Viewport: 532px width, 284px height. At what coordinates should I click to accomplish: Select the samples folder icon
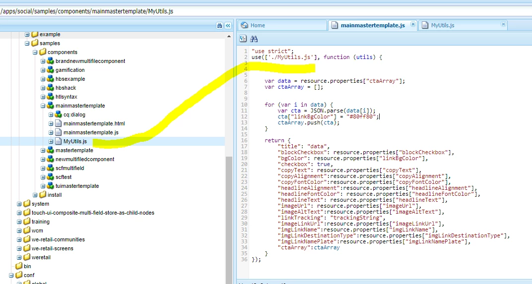point(35,43)
